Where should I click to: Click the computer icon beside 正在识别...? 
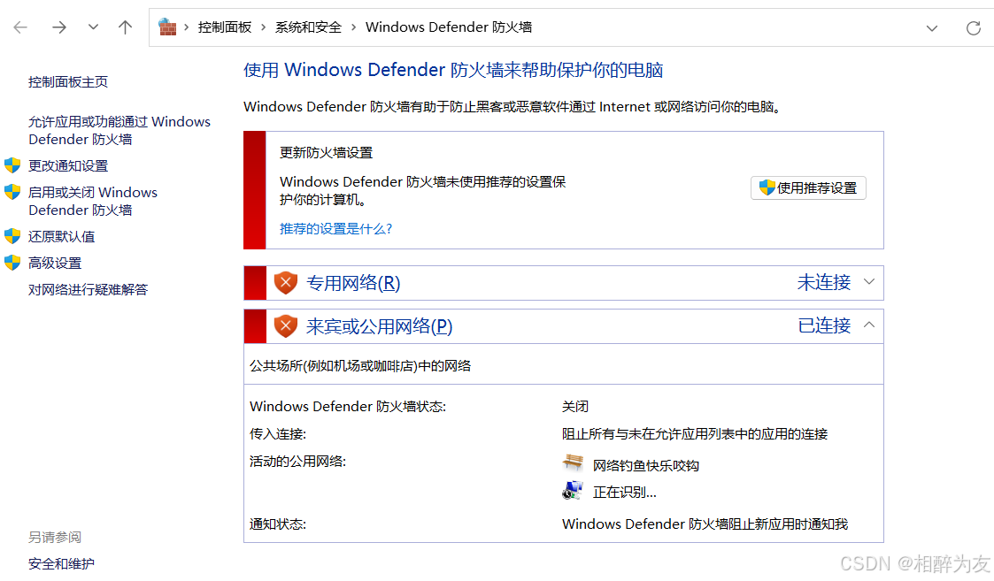click(573, 491)
